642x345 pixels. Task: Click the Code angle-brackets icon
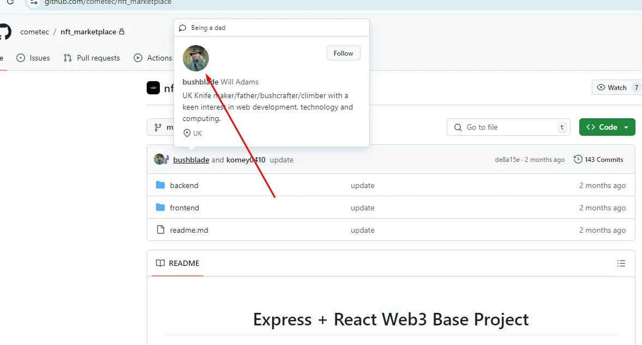pyautogui.click(x=590, y=128)
